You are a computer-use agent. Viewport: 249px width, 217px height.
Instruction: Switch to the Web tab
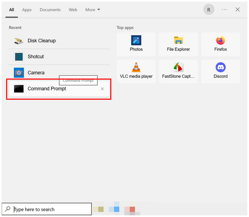tap(73, 10)
